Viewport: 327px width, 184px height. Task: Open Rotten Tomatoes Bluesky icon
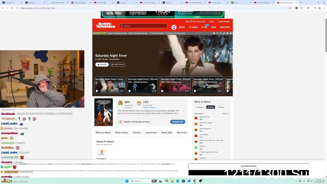pos(231,33)
